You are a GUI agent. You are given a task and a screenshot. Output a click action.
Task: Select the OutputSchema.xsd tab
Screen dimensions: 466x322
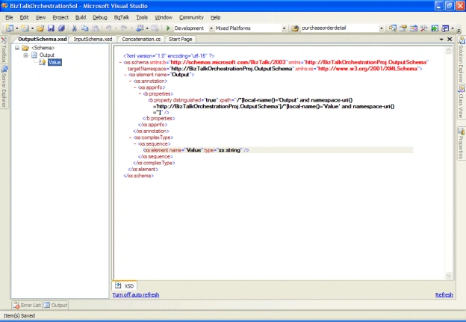pyautogui.click(x=43, y=40)
